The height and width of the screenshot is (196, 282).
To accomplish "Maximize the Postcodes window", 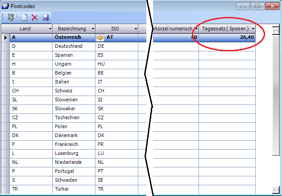I will pyautogui.click(x=257, y=6).
